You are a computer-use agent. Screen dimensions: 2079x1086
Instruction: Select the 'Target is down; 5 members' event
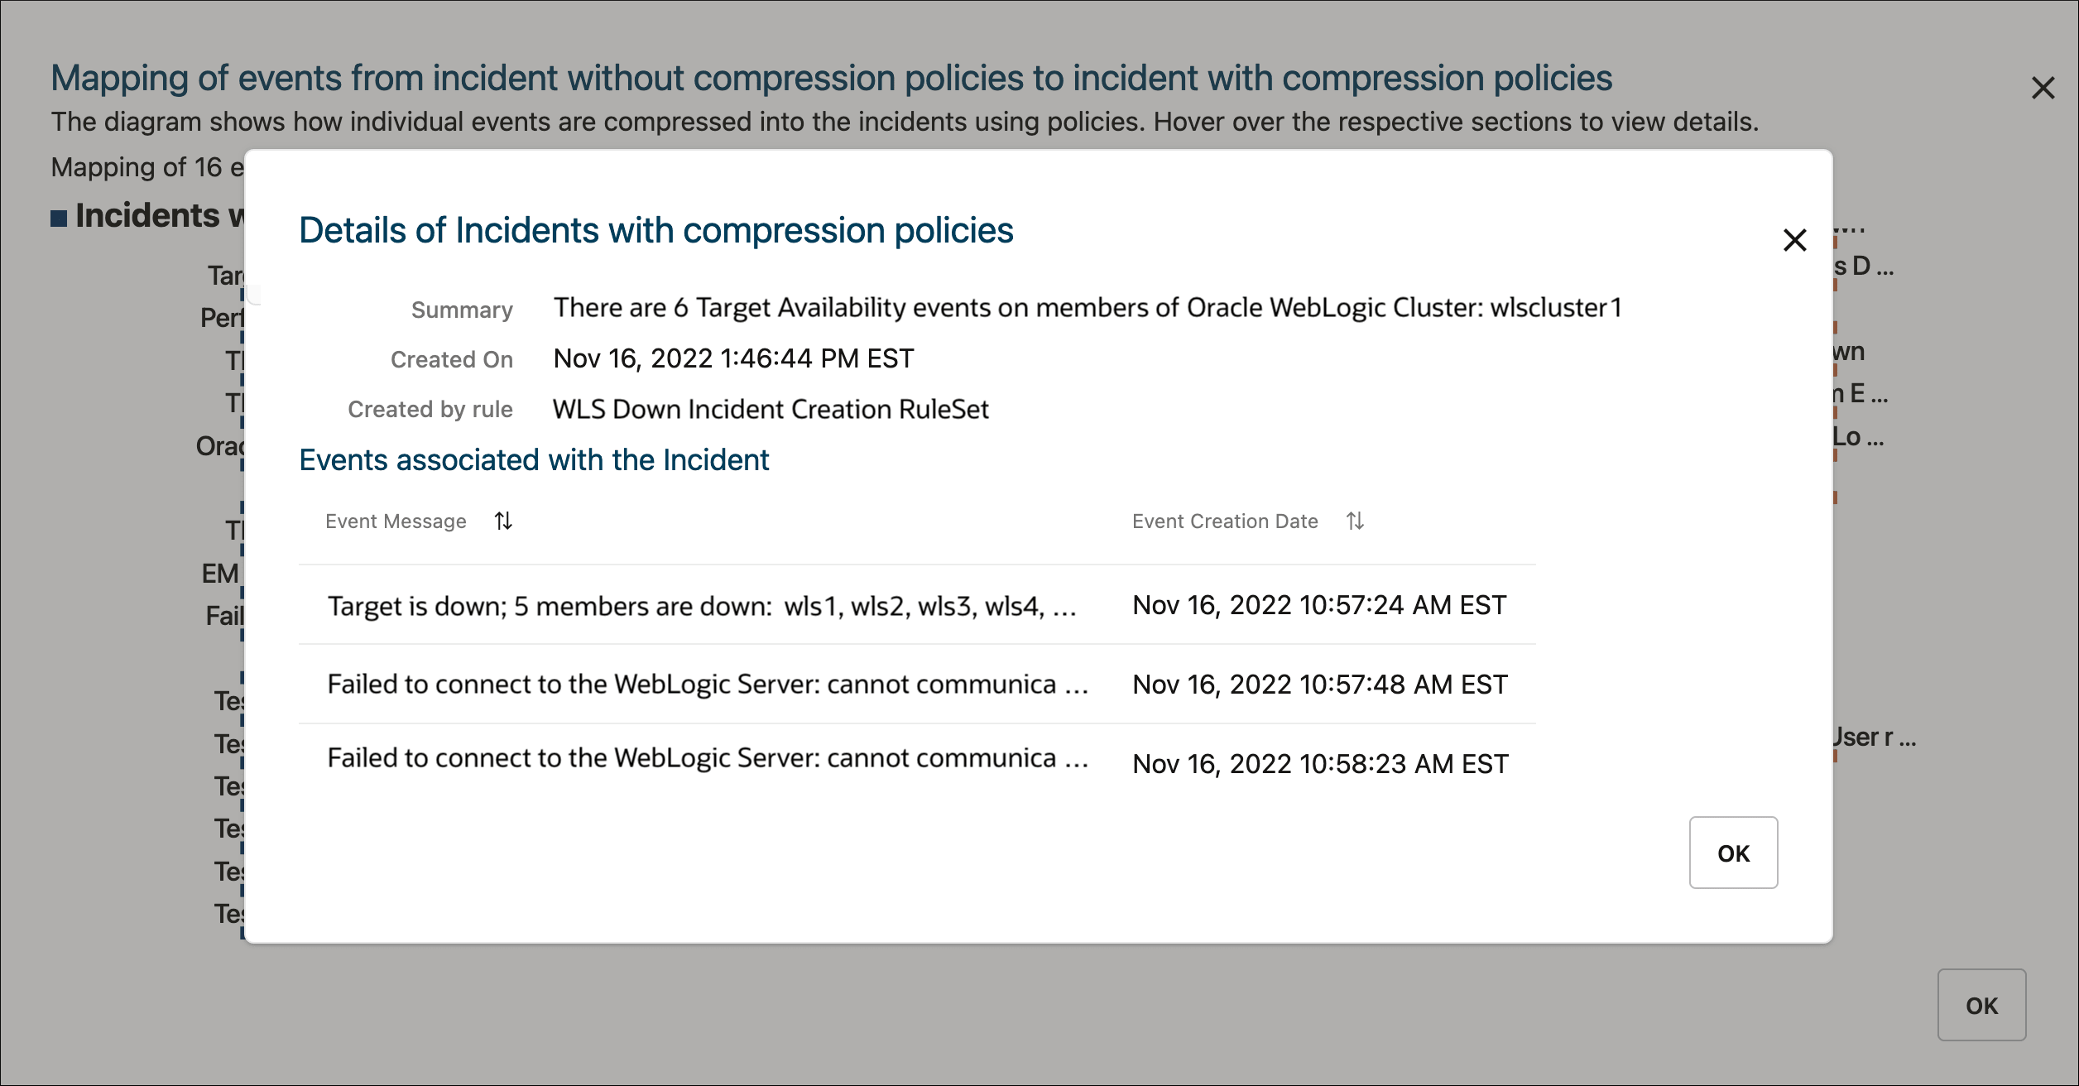click(702, 606)
